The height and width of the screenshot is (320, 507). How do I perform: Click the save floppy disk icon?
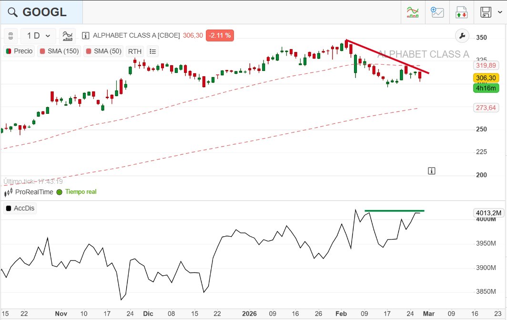click(x=486, y=12)
